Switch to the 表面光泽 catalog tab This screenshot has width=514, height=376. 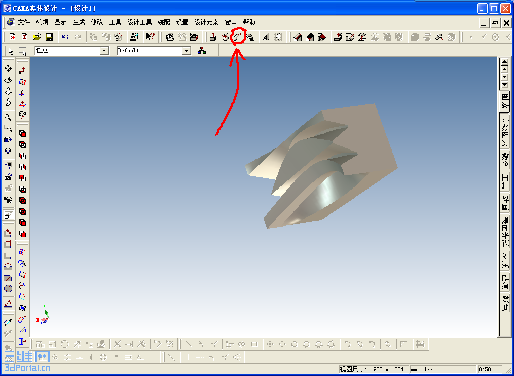tap(505, 232)
